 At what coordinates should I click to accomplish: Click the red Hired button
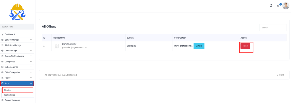[245, 46]
